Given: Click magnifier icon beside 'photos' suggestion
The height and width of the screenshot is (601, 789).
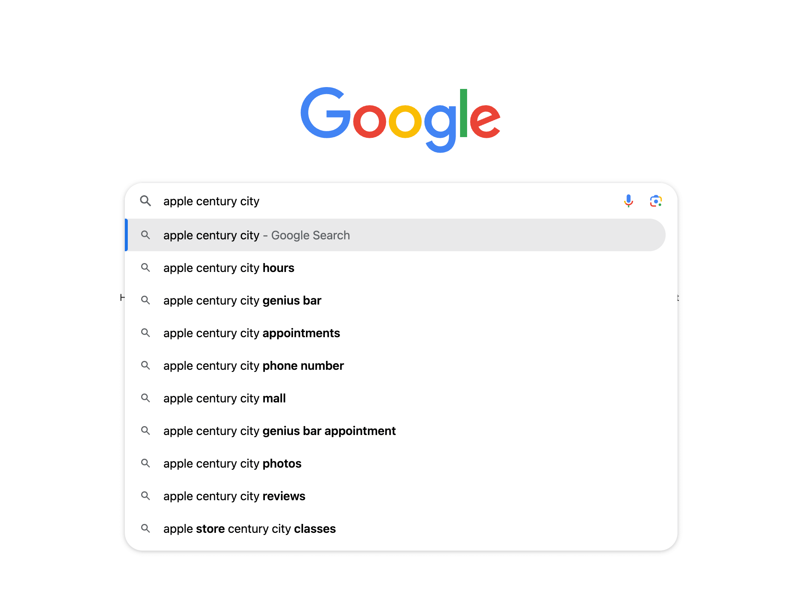Looking at the screenshot, I should tap(146, 463).
